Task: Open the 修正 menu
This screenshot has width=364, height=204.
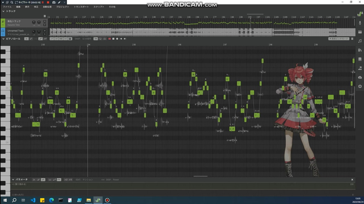Action: pos(36,7)
